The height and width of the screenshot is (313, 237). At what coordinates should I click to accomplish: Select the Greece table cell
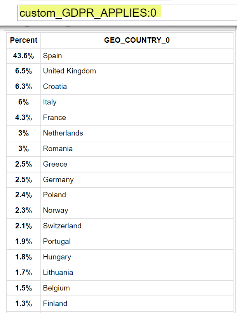point(137,164)
